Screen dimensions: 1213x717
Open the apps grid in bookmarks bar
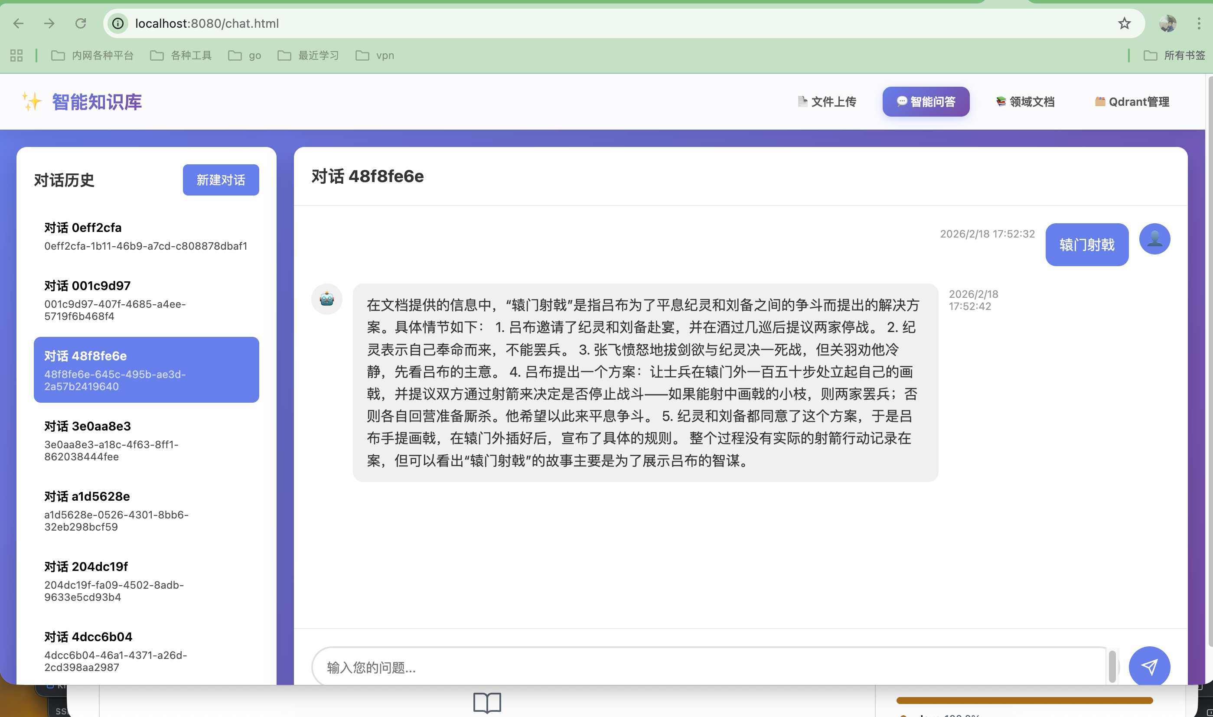point(16,55)
